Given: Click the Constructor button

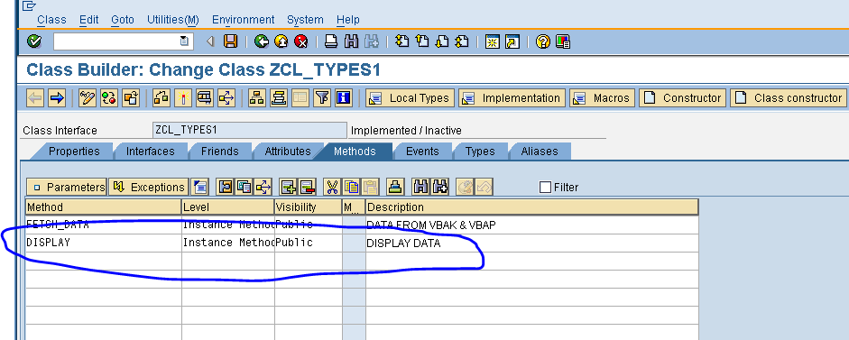Looking at the screenshot, I should 682,98.
